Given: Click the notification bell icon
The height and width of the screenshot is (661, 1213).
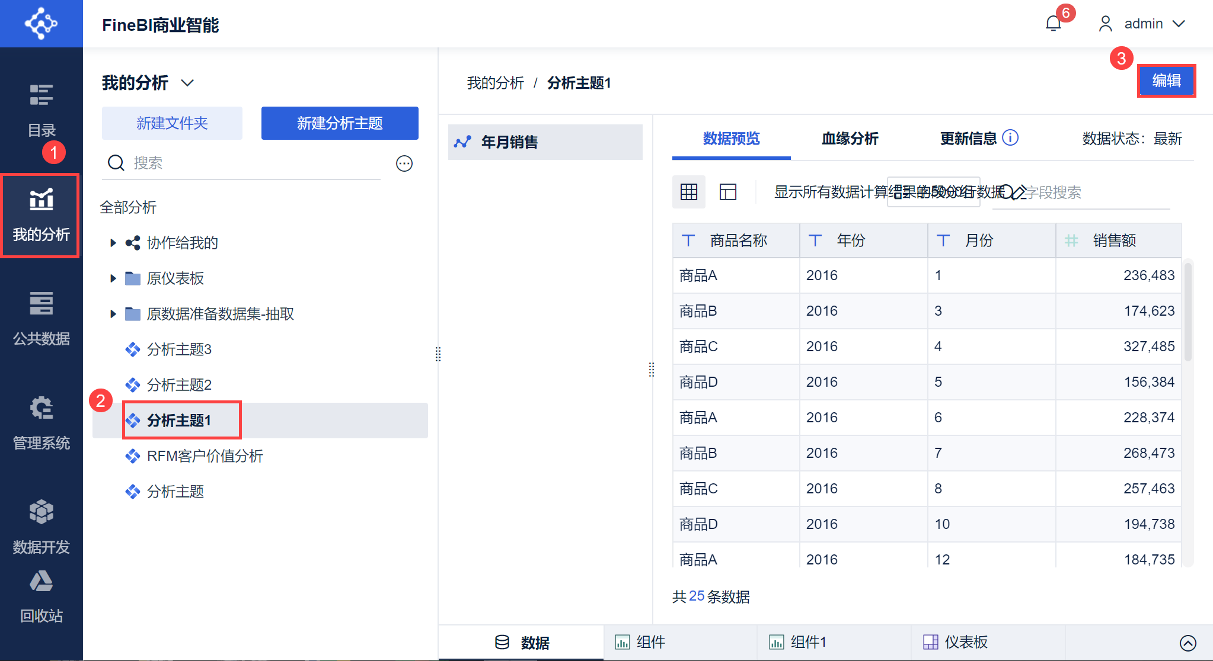Looking at the screenshot, I should click(x=1053, y=24).
